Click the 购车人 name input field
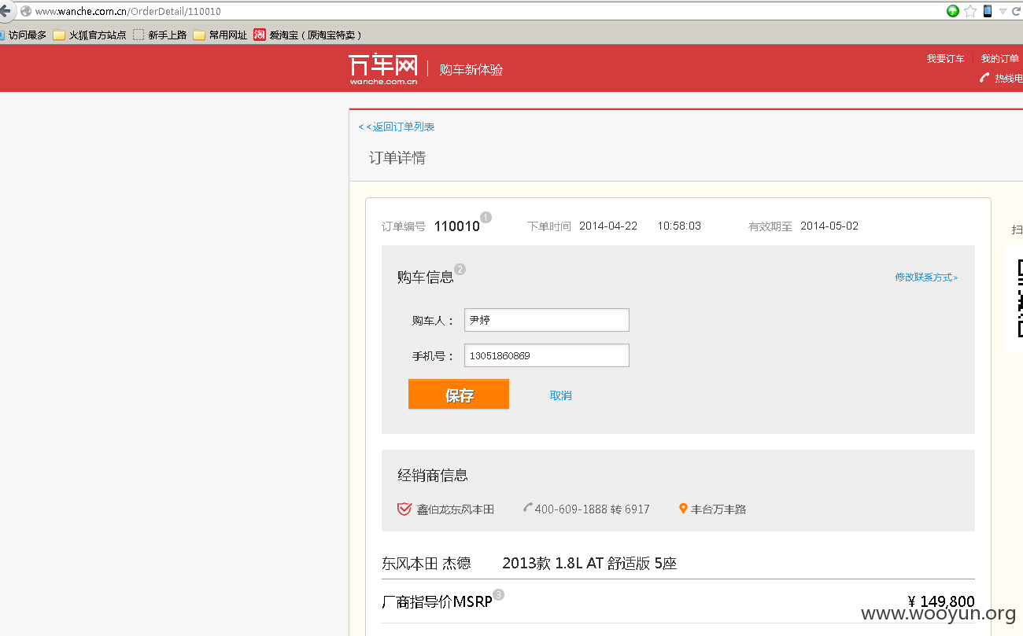The height and width of the screenshot is (636, 1023). [x=547, y=320]
